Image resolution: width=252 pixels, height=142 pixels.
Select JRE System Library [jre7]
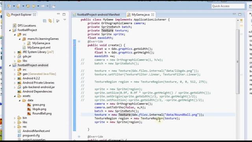(x=38, y=52)
